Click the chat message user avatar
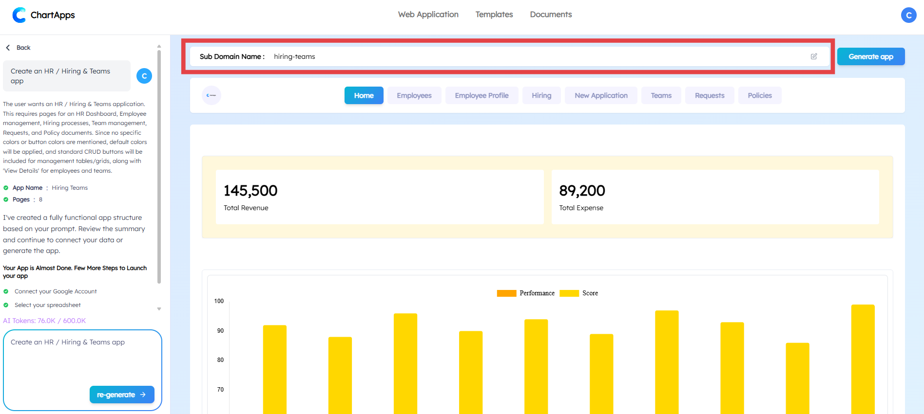 click(x=144, y=76)
